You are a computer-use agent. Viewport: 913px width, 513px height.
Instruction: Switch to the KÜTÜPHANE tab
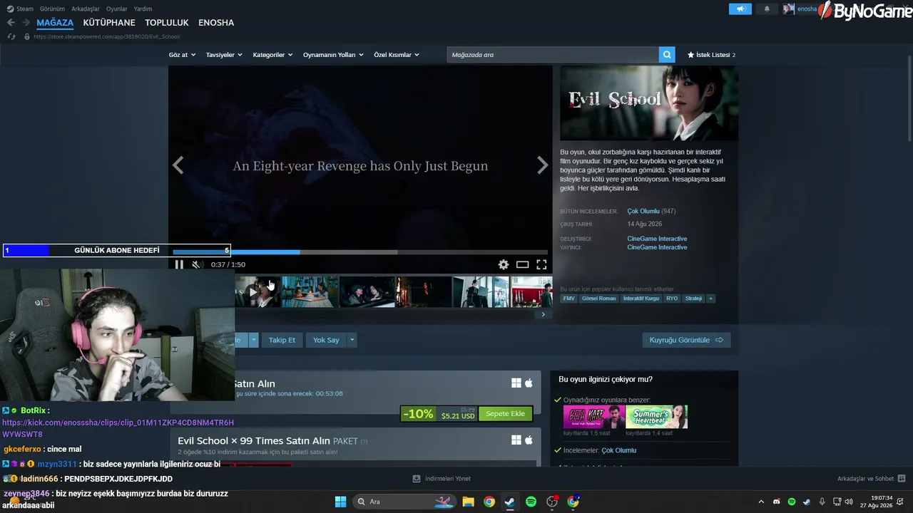[x=109, y=23]
